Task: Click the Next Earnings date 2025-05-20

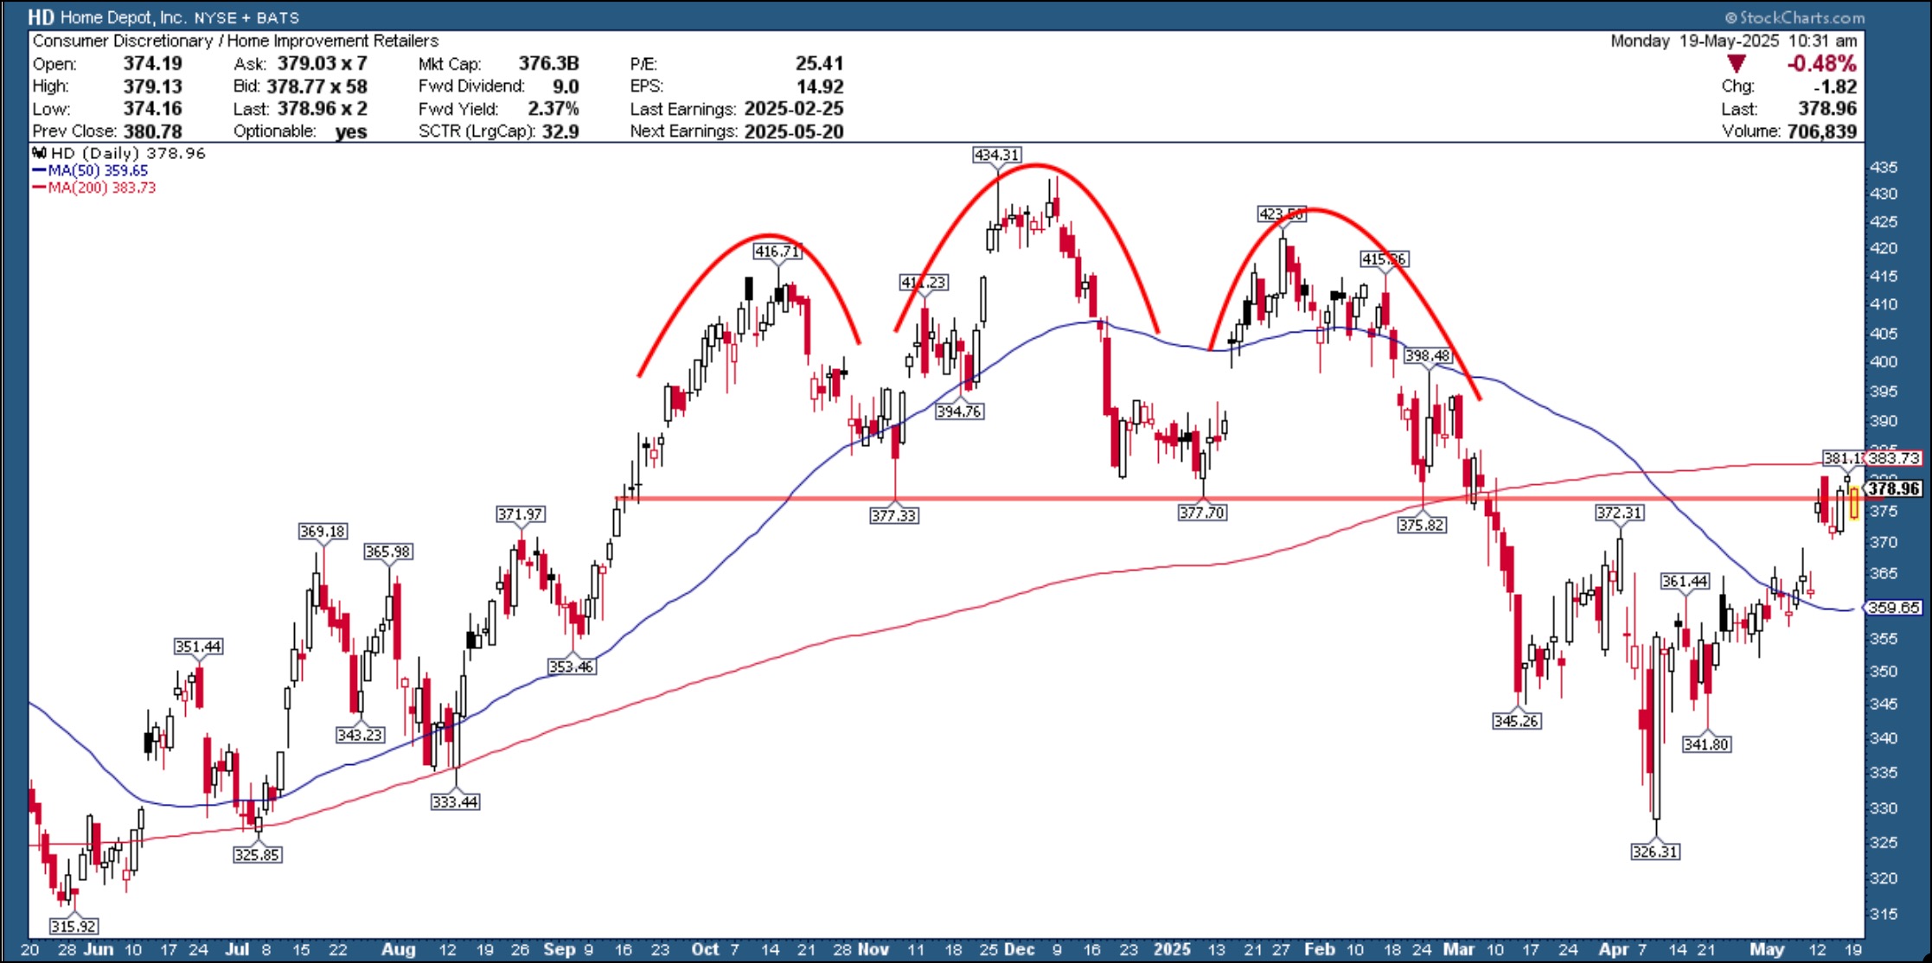Action: (793, 131)
